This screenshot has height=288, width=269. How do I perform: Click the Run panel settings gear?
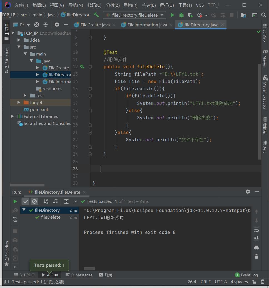tap(248, 192)
